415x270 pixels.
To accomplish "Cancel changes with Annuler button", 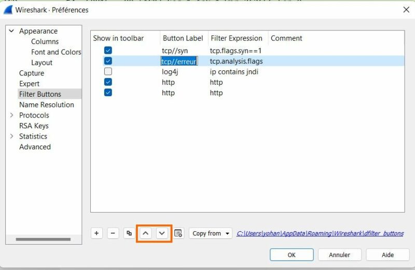I will tap(340, 254).
